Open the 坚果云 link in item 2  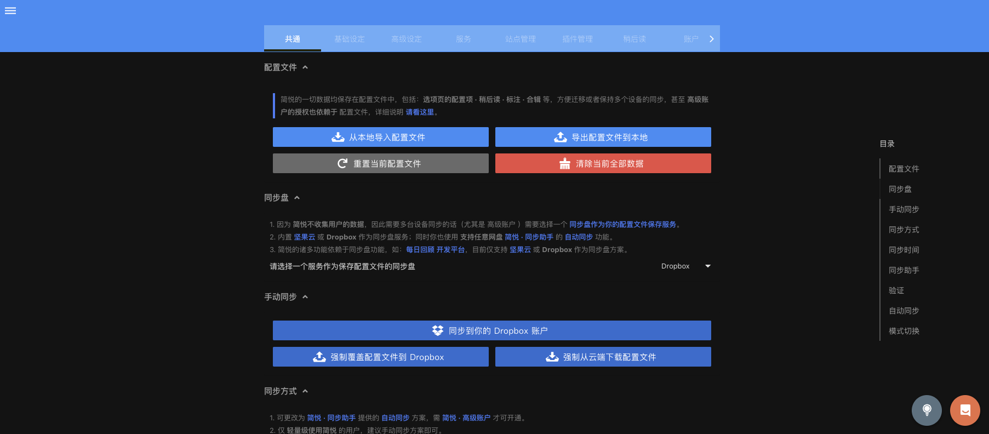(x=305, y=237)
